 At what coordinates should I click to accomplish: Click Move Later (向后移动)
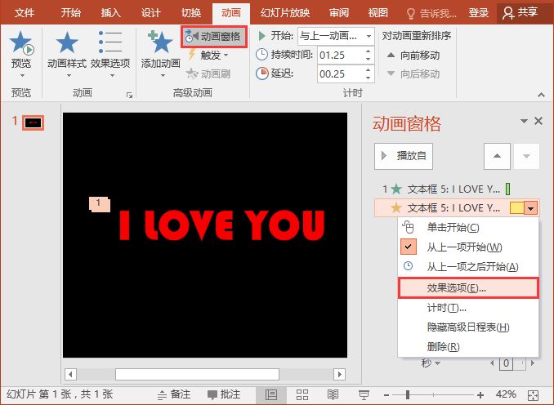point(413,73)
